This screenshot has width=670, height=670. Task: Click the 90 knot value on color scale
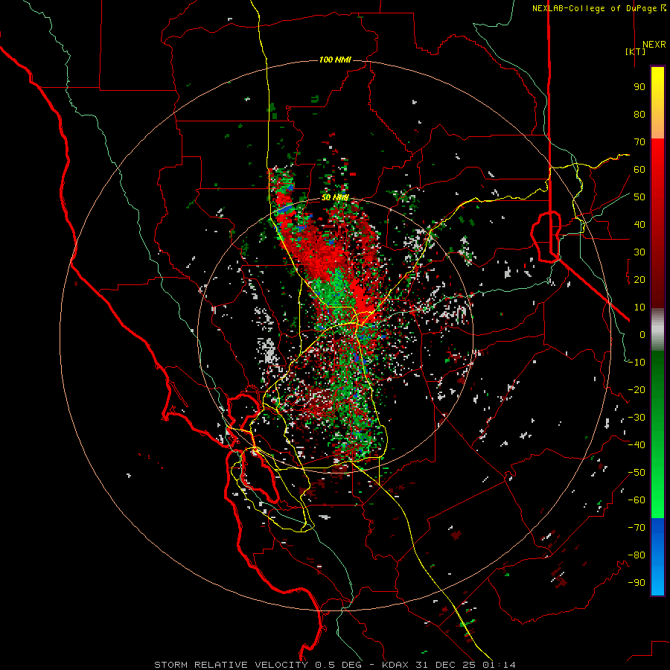pos(639,87)
